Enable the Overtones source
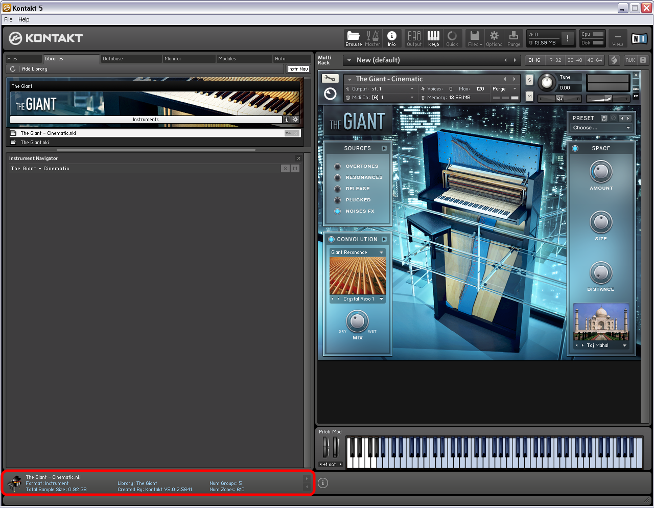 pos(337,167)
